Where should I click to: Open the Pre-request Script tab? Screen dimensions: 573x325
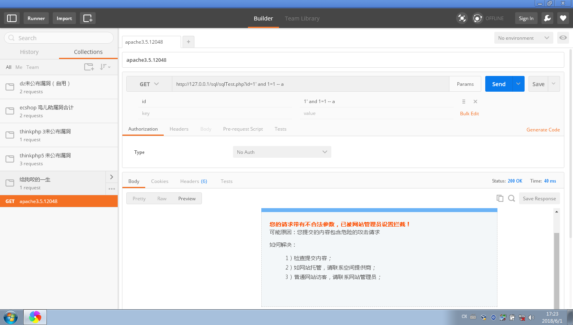click(243, 129)
